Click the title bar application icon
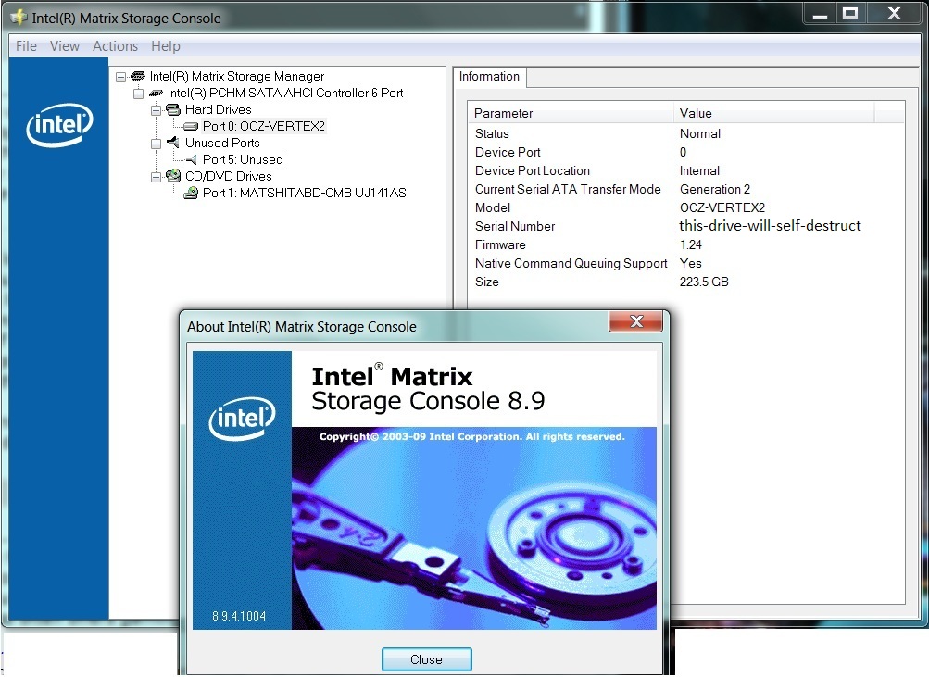The width and height of the screenshot is (929, 677). coord(19,18)
